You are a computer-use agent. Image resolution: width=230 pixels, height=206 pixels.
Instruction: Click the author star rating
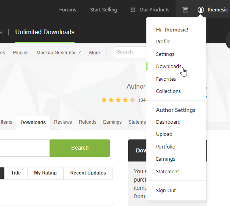click(118, 100)
